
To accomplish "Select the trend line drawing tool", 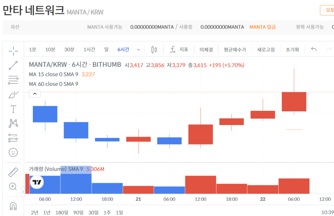I will coord(13,66).
